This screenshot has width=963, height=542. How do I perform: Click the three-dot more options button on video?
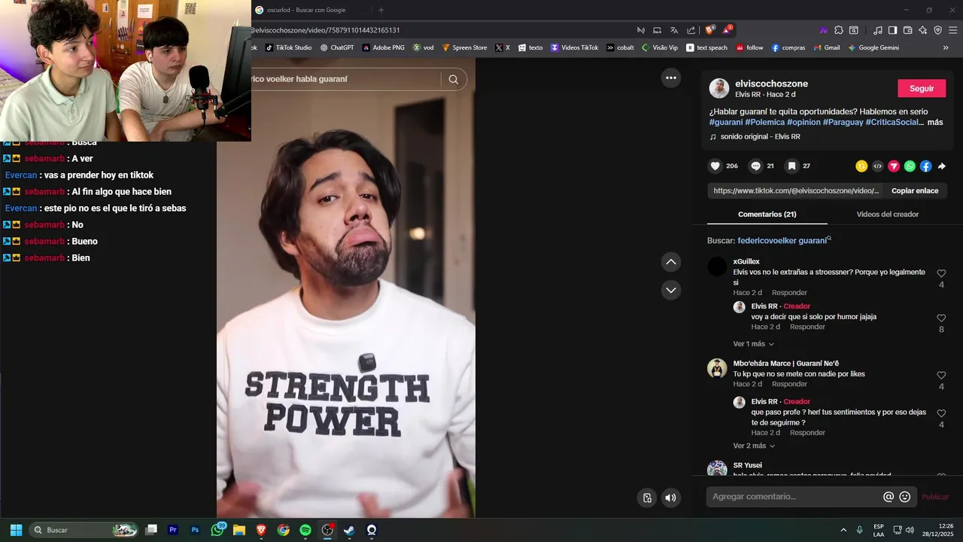(x=671, y=78)
